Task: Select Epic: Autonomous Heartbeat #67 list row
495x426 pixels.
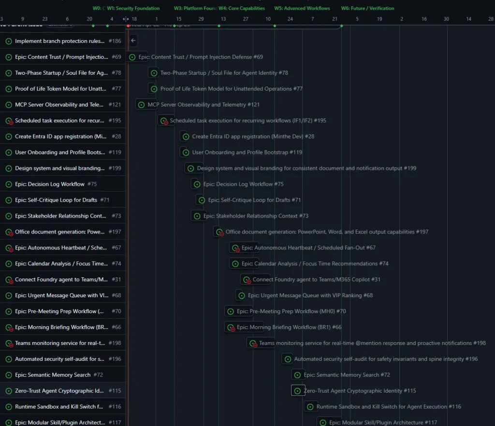Action: [63, 248]
